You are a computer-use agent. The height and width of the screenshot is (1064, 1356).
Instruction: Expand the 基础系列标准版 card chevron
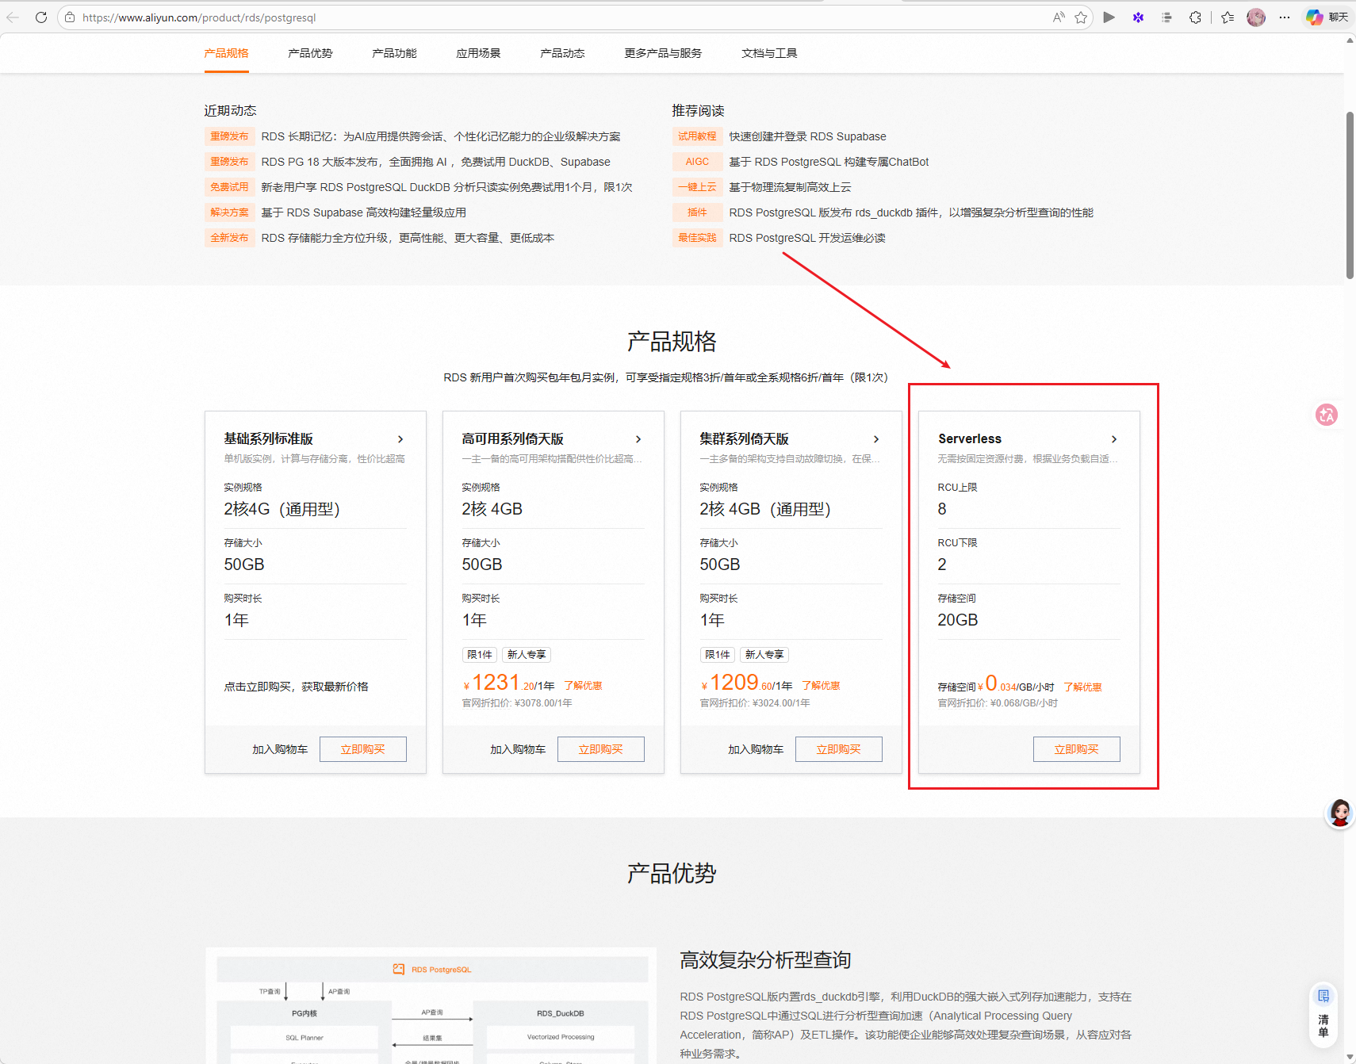pos(400,439)
